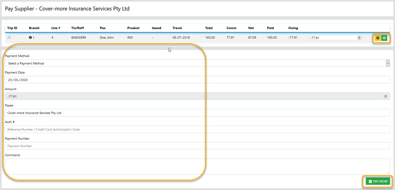
Task: Click the Payment Date field
Action: coord(197,80)
